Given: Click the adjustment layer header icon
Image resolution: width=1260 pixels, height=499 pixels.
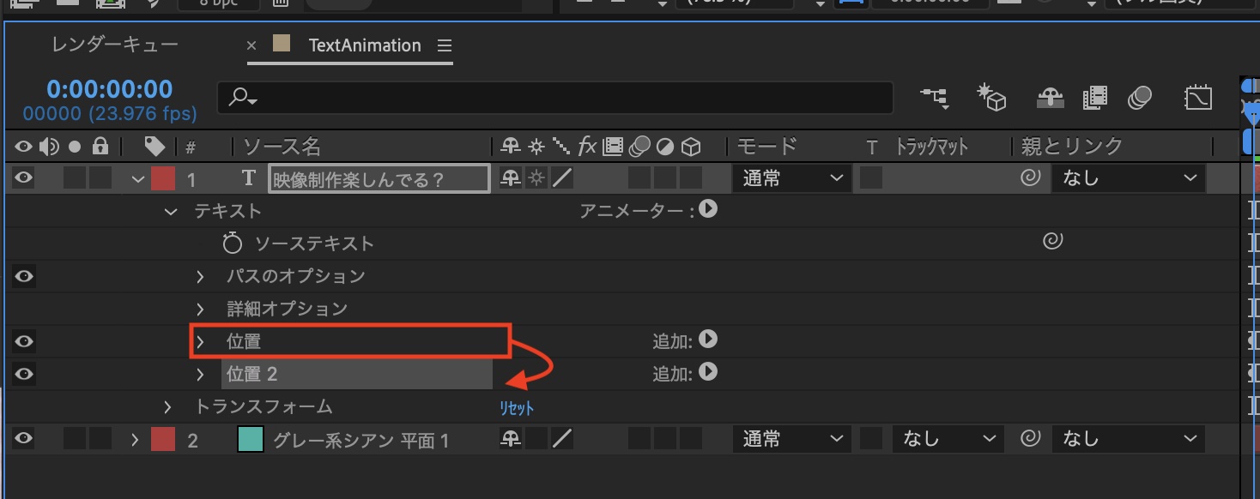Looking at the screenshot, I should click(665, 147).
